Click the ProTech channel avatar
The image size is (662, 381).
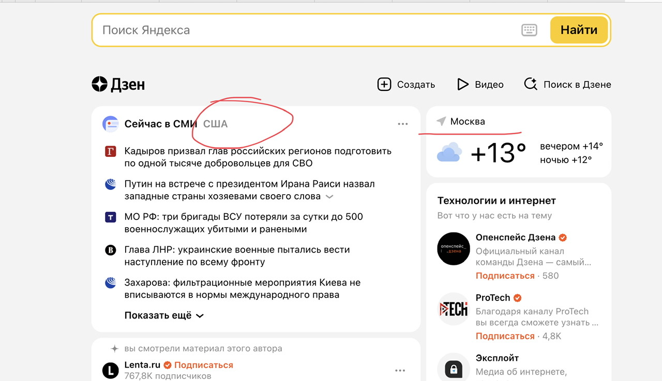click(x=454, y=309)
